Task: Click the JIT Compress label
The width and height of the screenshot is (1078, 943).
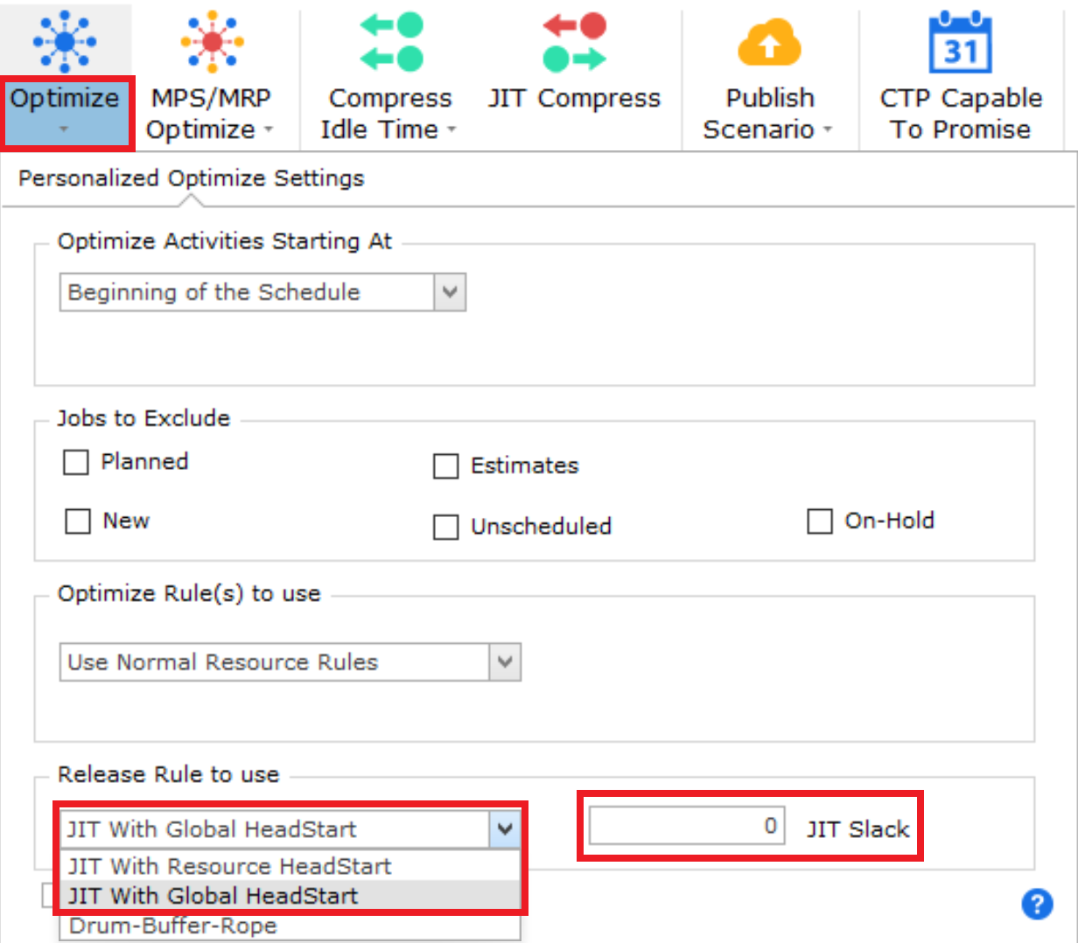Action: 574,98
